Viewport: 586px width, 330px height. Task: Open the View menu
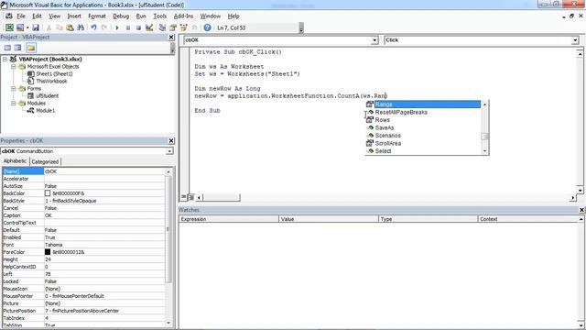[x=55, y=16]
